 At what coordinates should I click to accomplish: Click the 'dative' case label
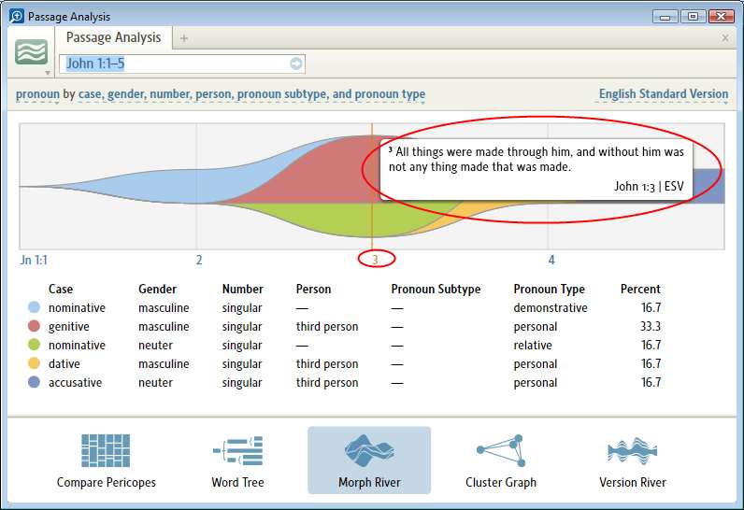click(64, 363)
